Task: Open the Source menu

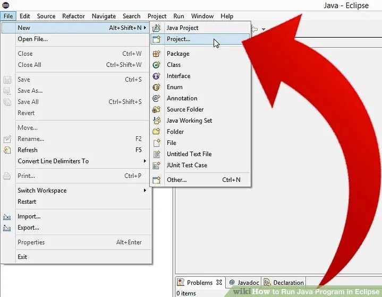Action: pyautogui.click(x=46, y=16)
